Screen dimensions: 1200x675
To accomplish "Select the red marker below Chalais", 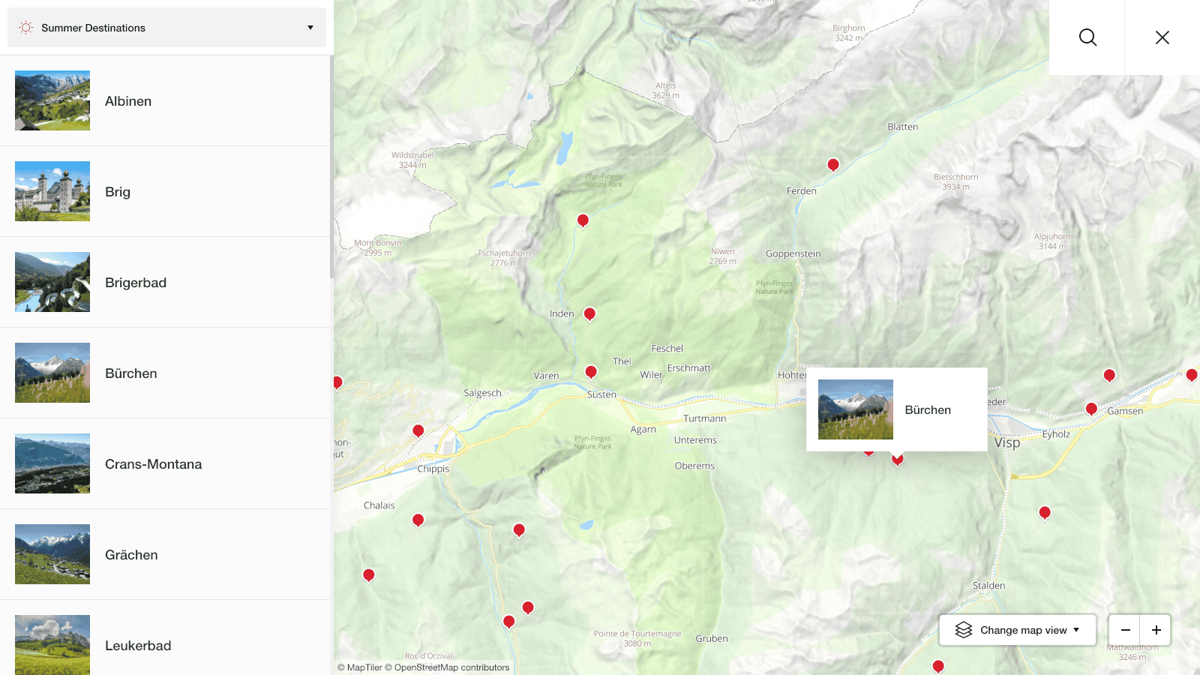I will pyautogui.click(x=418, y=520).
